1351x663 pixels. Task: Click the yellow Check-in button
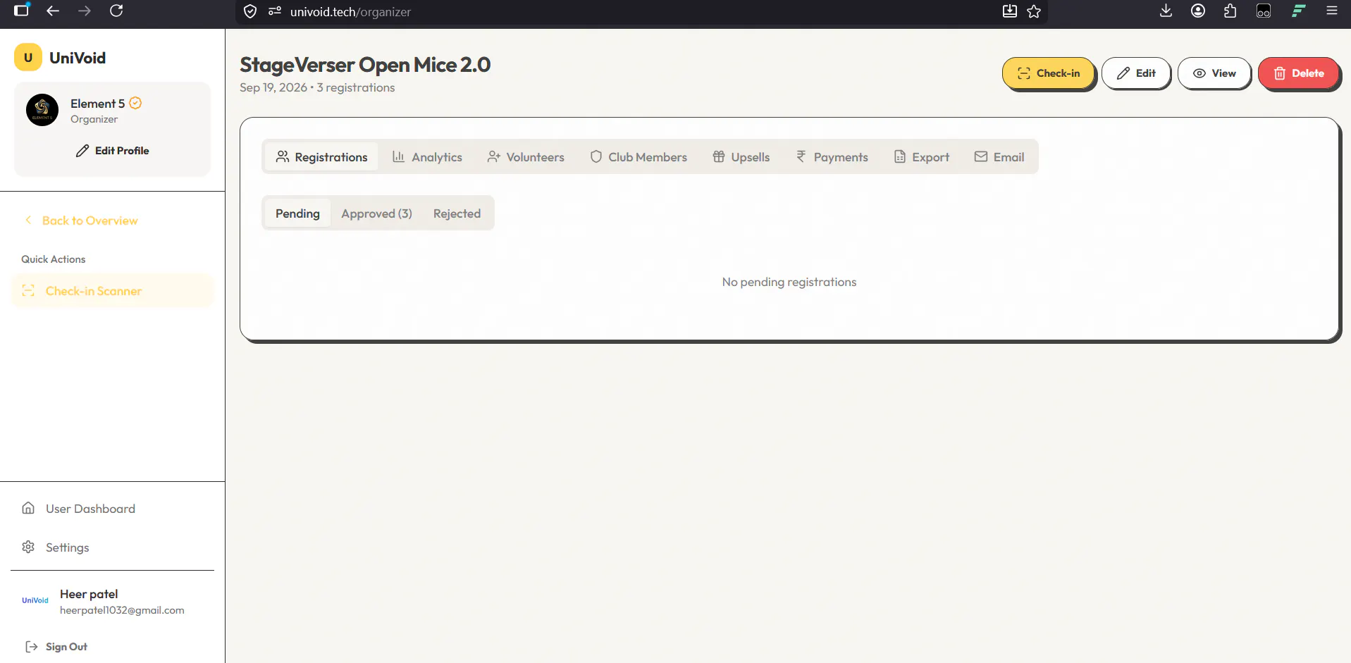[x=1049, y=73]
